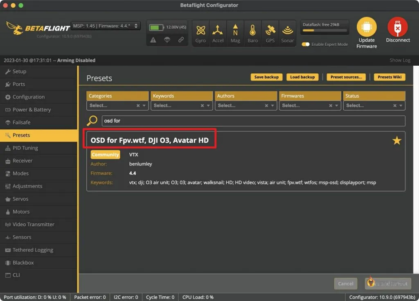Go to the Blackbox tab
This screenshot has width=419, height=301.
pyautogui.click(x=39, y=263)
